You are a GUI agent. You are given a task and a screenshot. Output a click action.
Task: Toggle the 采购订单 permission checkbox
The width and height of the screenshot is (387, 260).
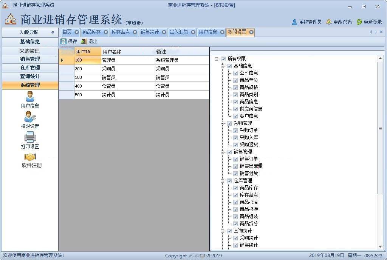pyautogui.click(x=235, y=131)
